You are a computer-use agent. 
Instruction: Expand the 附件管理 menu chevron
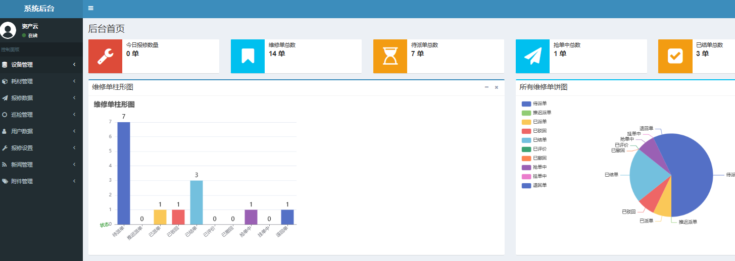tap(74, 181)
